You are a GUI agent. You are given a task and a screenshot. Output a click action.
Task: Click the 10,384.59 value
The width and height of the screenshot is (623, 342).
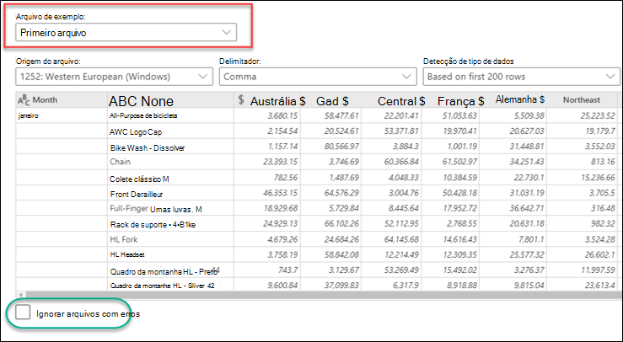pos(459,177)
